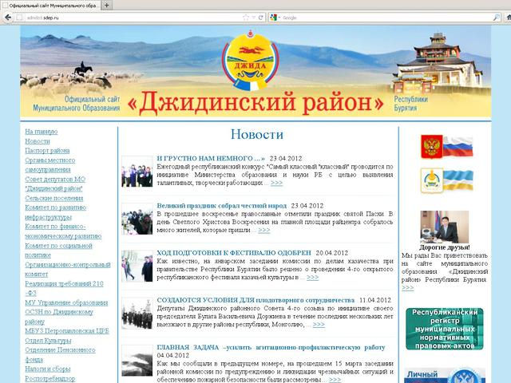511x383 pixels.
Task: Click thumbnail for Великий праздник news item
Action: click(137, 219)
